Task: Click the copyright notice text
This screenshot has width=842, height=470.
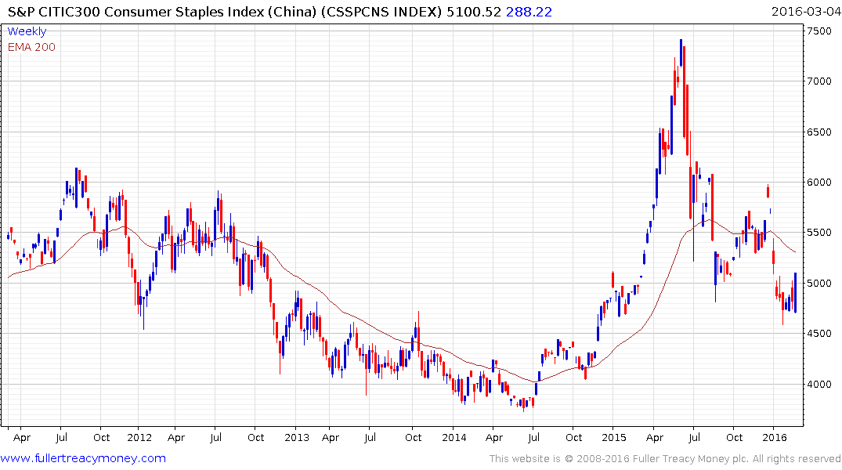Action: (665, 459)
